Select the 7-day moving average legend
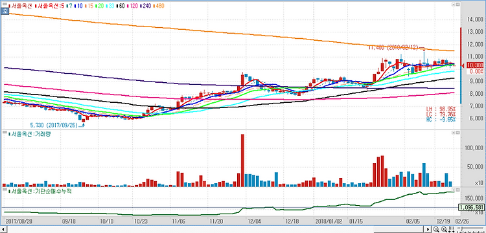Screen dimensions: 486x233 coord(69,6)
